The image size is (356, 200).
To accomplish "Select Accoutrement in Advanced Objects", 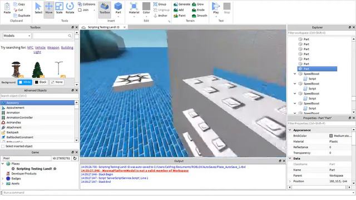I will click(15, 108).
